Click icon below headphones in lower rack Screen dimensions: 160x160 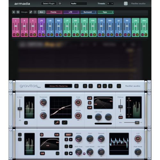coord(20,139)
